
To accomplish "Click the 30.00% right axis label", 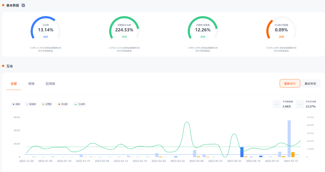I will tap(310, 133).
